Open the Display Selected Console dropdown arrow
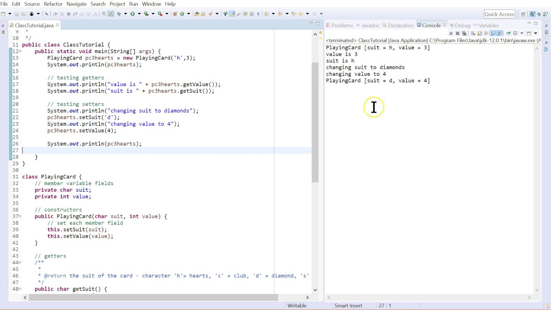Image resolution: width=551 pixels, height=310 pixels. (x=522, y=33)
